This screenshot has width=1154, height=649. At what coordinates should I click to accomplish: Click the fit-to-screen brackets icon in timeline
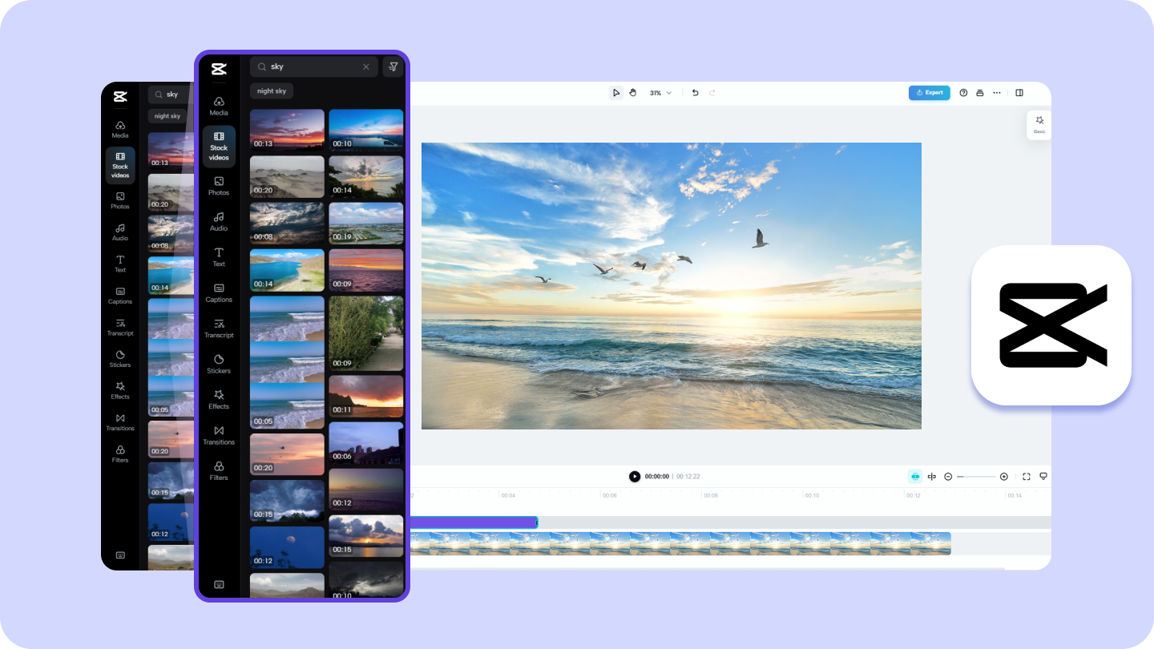pos(1027,477)
